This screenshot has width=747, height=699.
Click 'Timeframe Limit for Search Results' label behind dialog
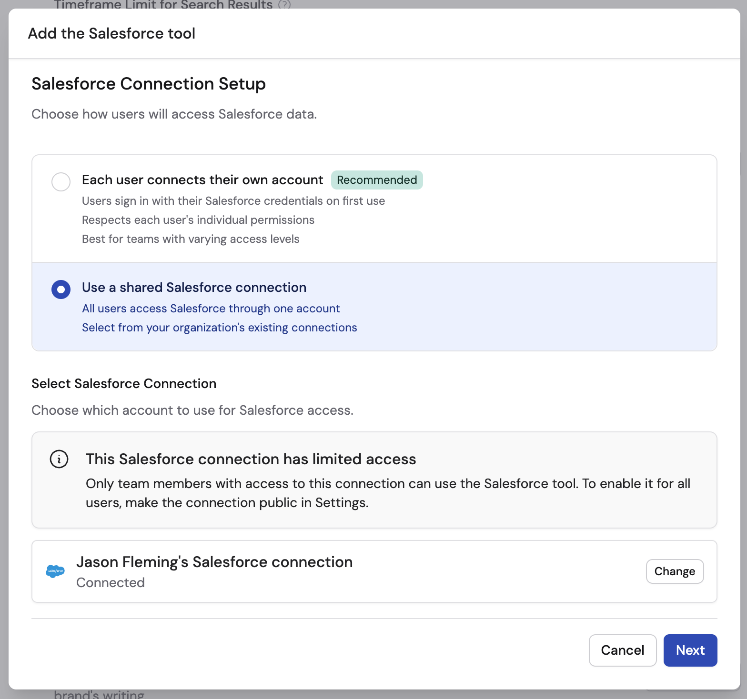(163, 5)
